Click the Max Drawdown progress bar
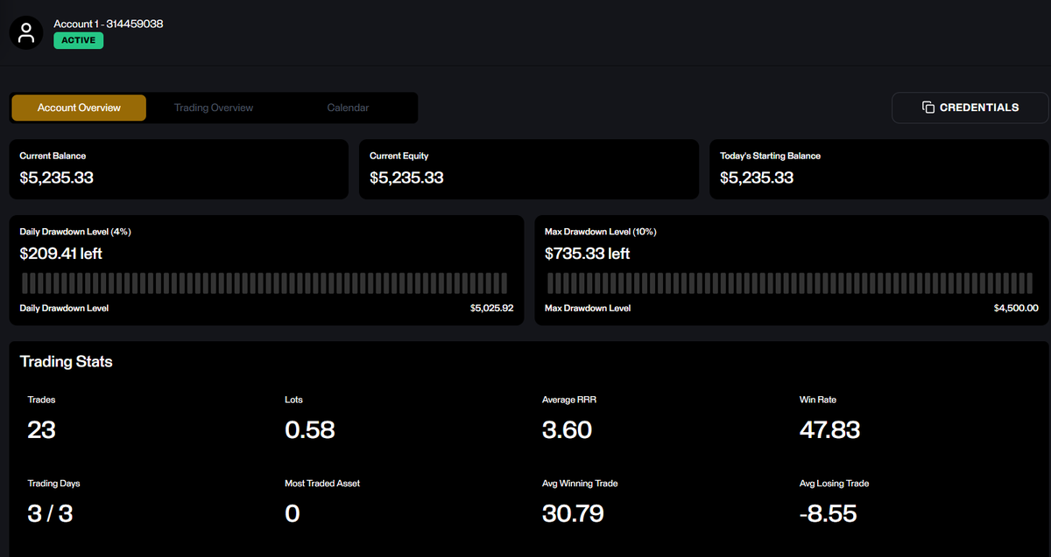1051x557 pixels. [x=790, y=282]
